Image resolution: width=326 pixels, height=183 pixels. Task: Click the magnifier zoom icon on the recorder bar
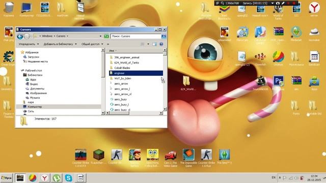coord(223,3)
